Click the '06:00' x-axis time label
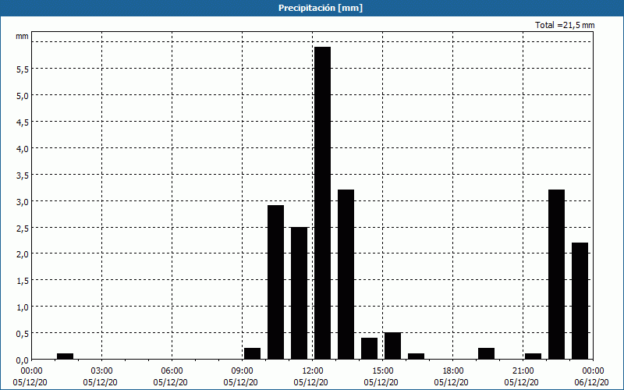This screenshot has width=624, height=390. tap(172, 371)
